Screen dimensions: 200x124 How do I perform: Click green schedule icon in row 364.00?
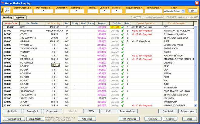[x=123, y=88]
